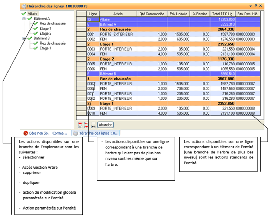Viewport: 270px width, 217px height.
Task: Click the red bar navigation icon near Abandon
Action: (x=80, y=123)
